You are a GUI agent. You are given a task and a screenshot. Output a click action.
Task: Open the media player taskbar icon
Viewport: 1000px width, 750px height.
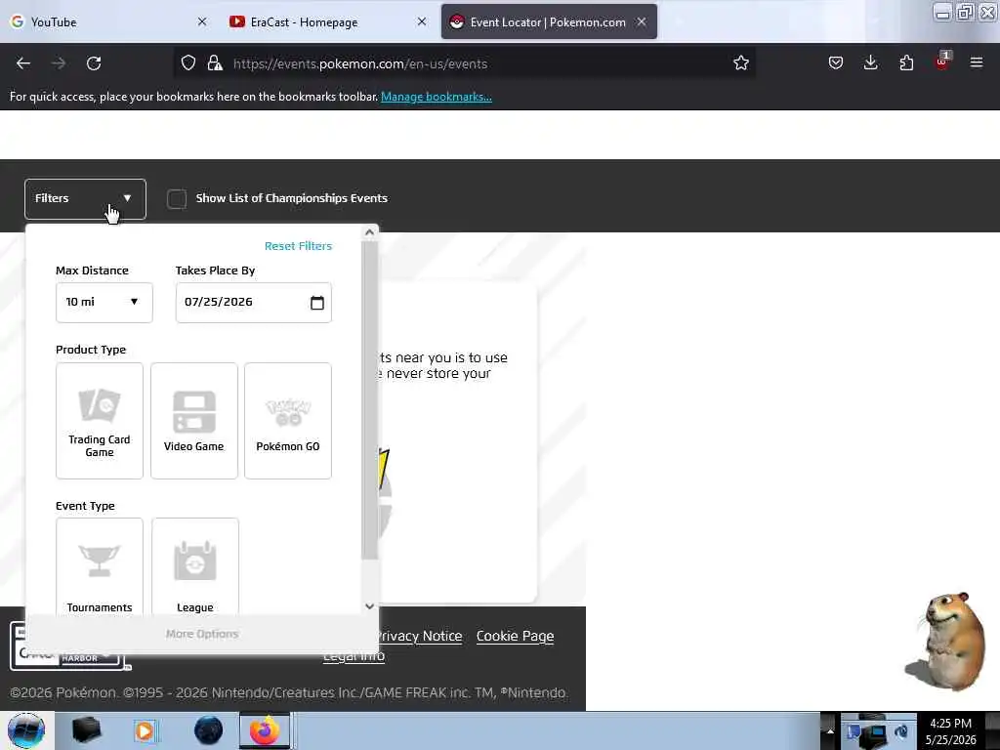click(x=145, y=730)
